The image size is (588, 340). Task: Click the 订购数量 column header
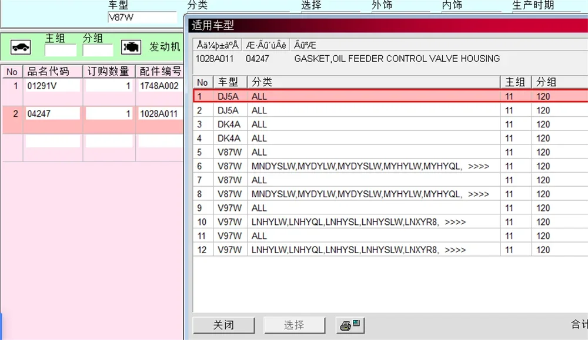pyautogui.click(x=109, y=71)
